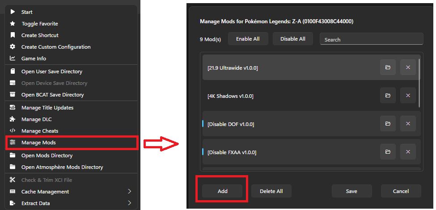This screenshot has height=210, width=436.
Task: Click the Start play icon
Action: coord(13,12)
